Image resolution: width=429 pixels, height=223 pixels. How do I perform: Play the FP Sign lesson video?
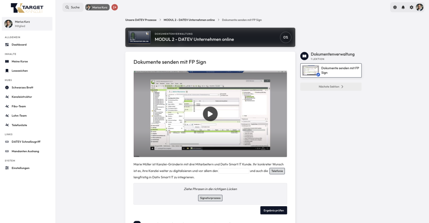tap(210, 114)
